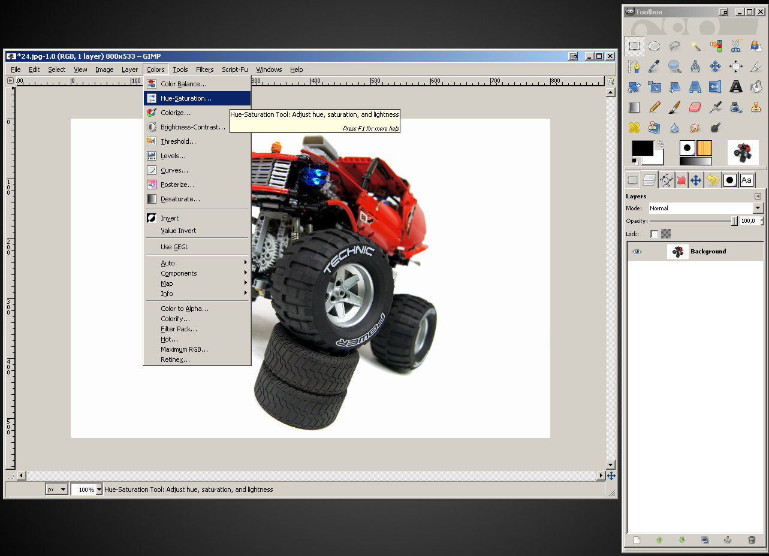Select the Foreground Select tool
Screen dimensions: 769x556
pos(756,46)
